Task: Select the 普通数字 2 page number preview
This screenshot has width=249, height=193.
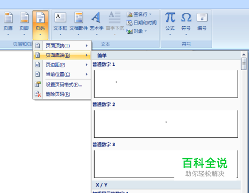Action: pyautogui.click(x=166, y=124)
